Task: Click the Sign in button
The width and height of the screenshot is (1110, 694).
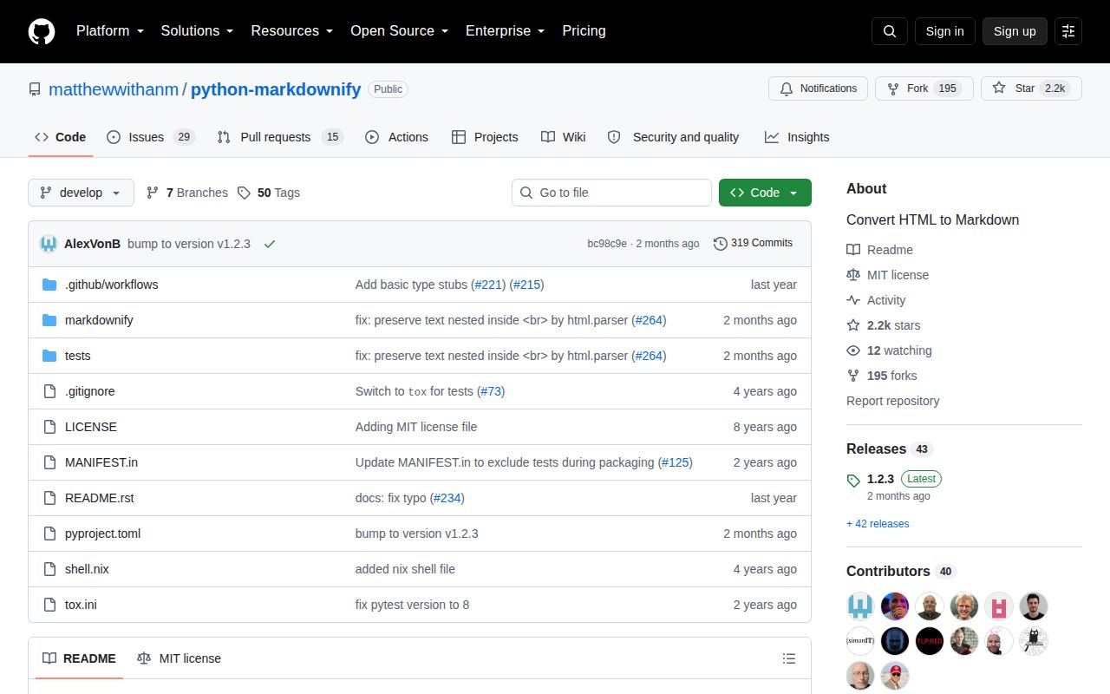Action: [x=944, y=31]
